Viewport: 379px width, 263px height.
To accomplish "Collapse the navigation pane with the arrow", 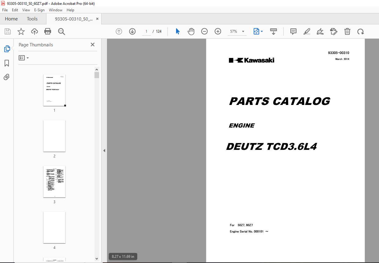I will tap(104, 150).
